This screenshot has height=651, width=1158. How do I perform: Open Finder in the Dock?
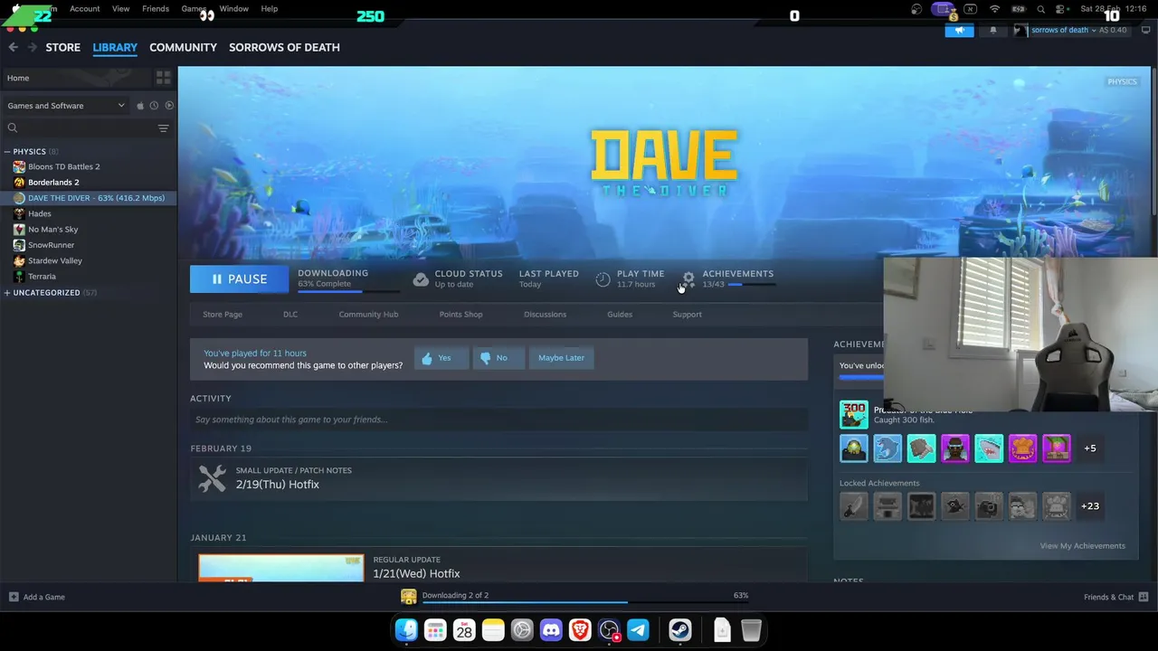tap(406, 630)
